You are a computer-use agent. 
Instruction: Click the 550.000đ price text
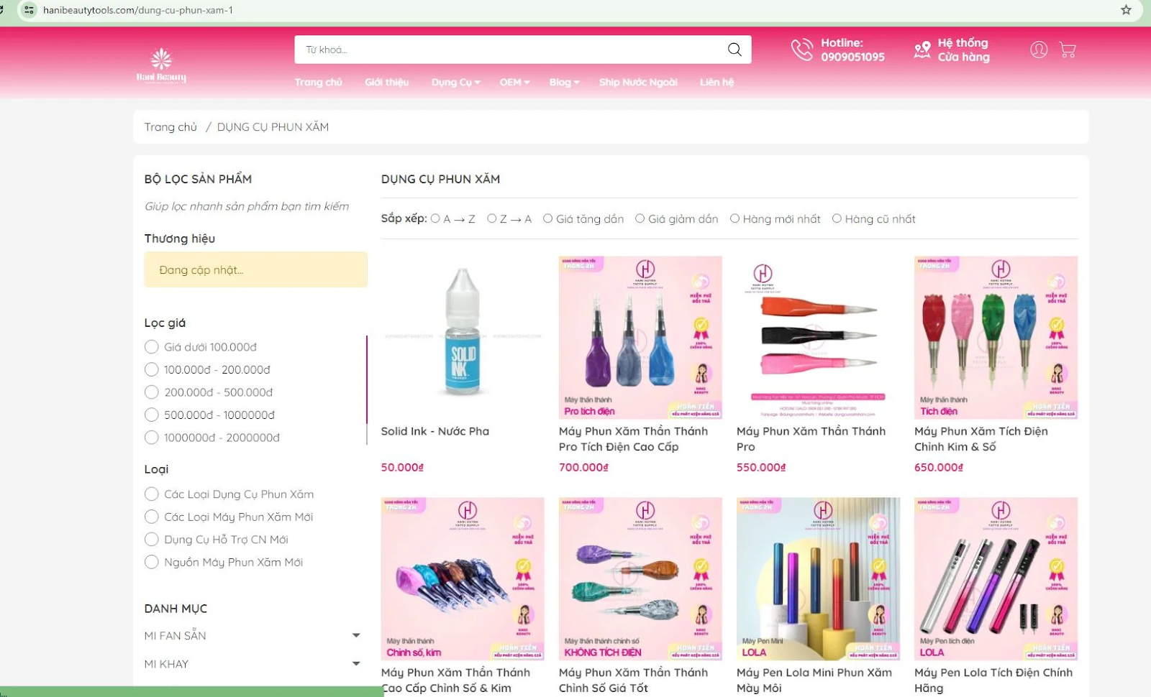pos(761,467)
